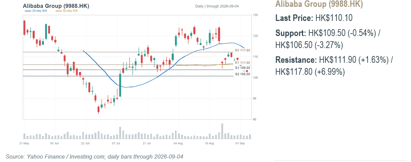Click the R1 111.90 resistance label
411x162 pixels.
[x=242, y=63]
